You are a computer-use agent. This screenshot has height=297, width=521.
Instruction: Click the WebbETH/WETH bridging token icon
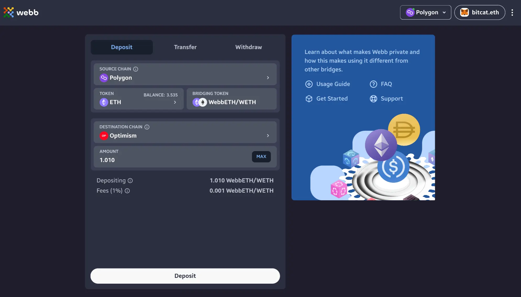pyautogui.click(x=199, y=102)
